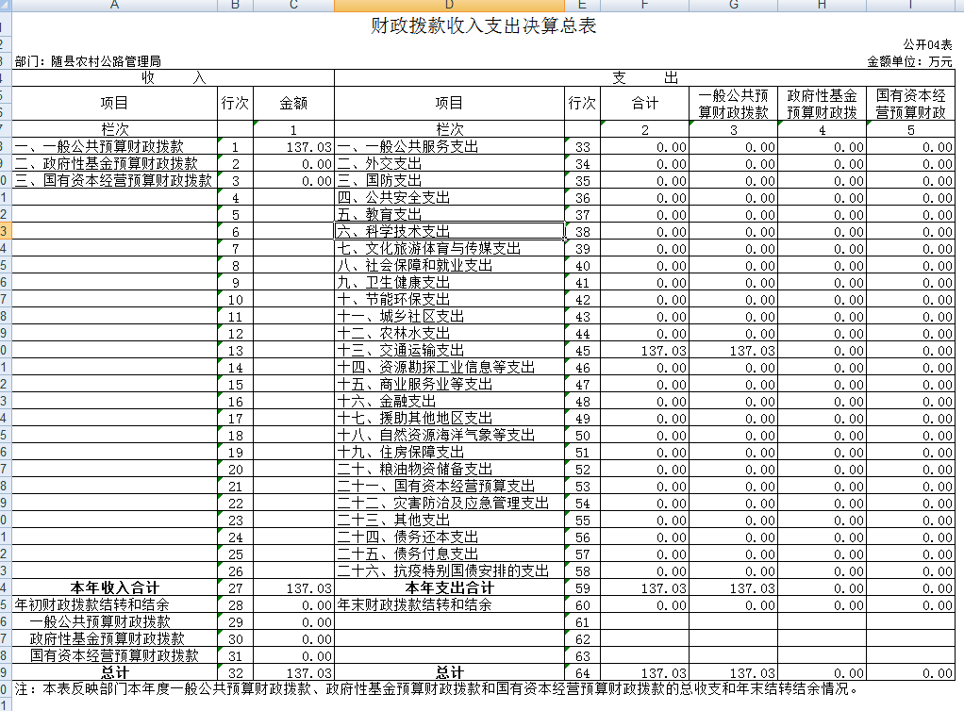Select the 国有资本经营预算财政 header in column I
The image size is (964, 711).
click(x=910, y=104)
